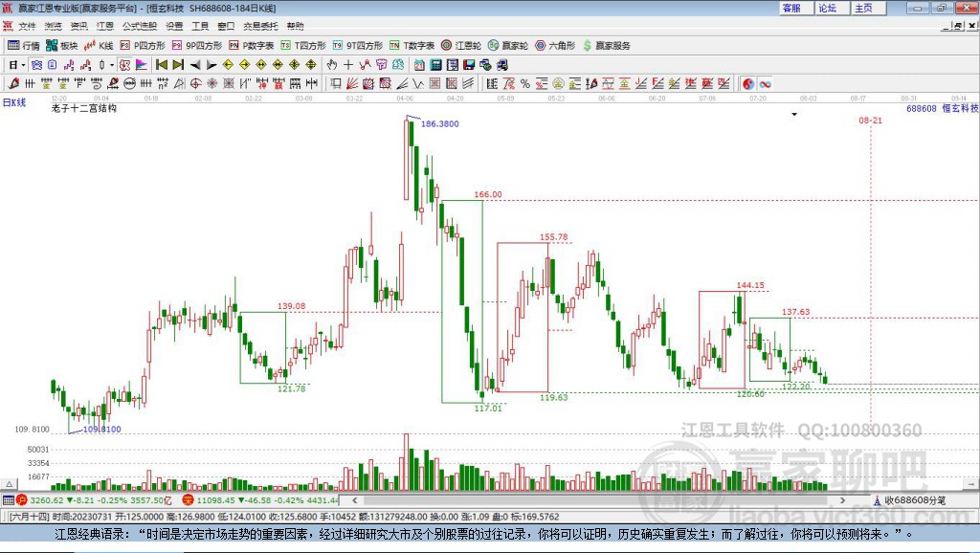Select the percent % retracement tool
This screenshot has width=980, height=553.
[525, 83]
